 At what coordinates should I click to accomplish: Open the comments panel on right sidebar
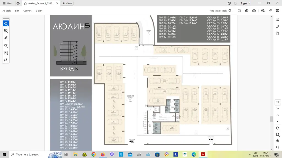click(277, 20)
